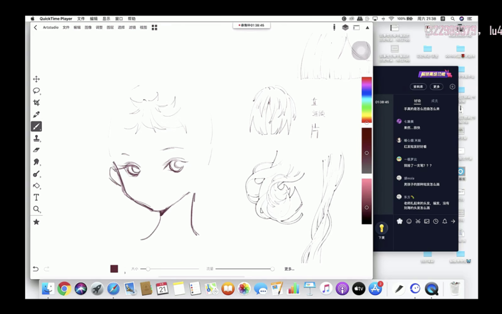Toggle the notification bell in chat panel
The image size is (502, 314).
tap(445, 221)
